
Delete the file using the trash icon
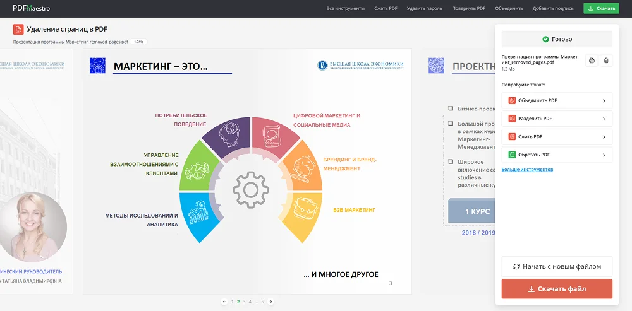606,60
